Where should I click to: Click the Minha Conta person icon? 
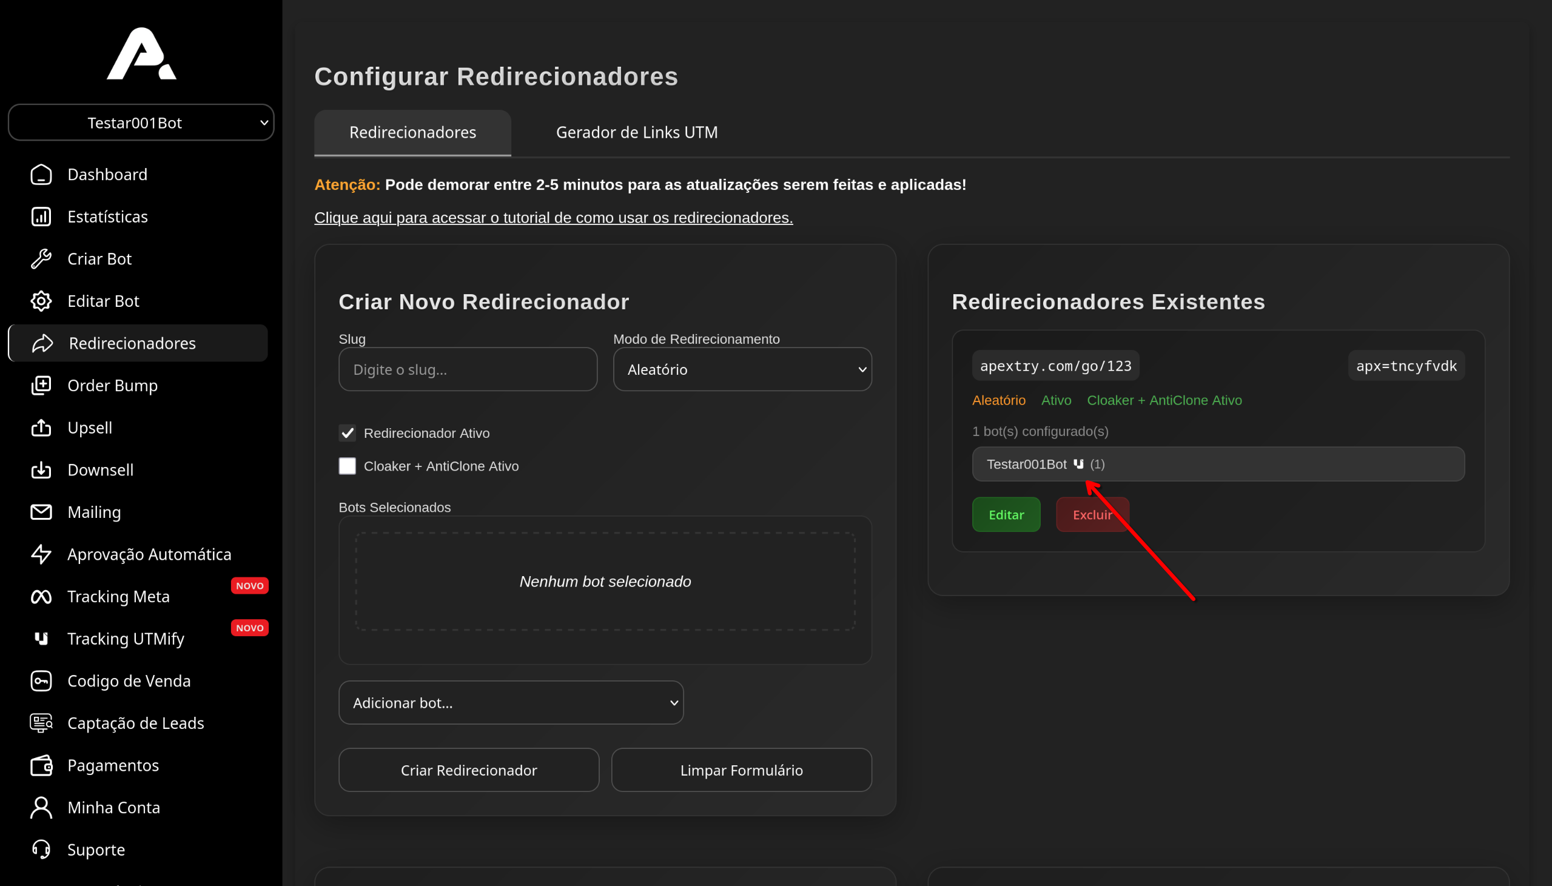coord(41,808)
